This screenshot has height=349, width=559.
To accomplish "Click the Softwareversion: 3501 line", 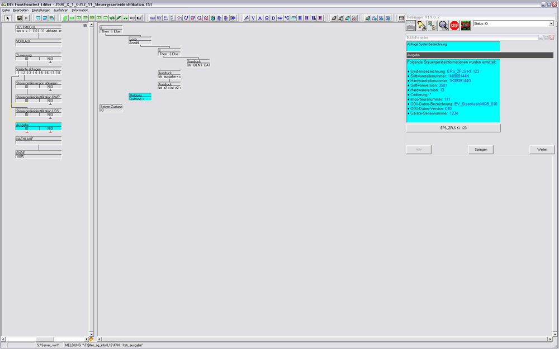I will 427,85.
